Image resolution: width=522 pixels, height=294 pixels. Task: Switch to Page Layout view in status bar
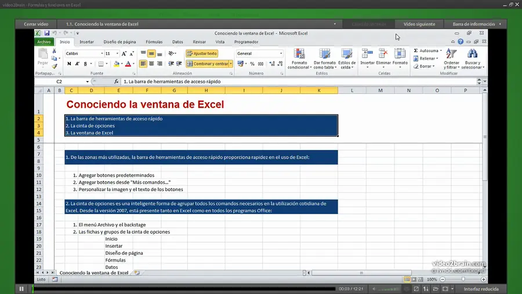click(414, 280)
